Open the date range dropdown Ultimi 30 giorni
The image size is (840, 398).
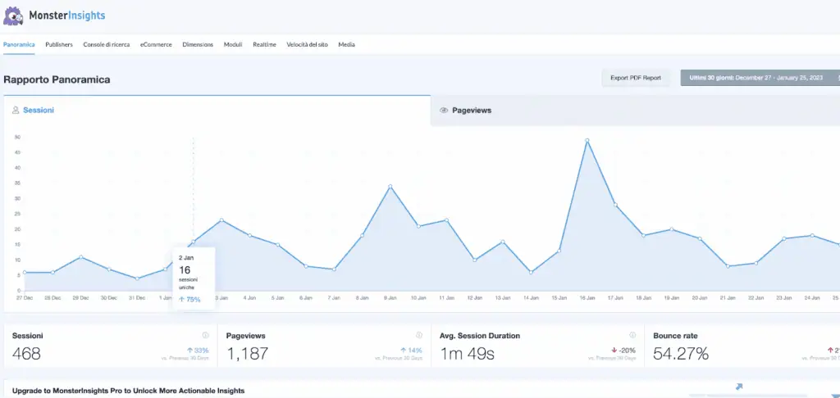(x=760, y=78)
